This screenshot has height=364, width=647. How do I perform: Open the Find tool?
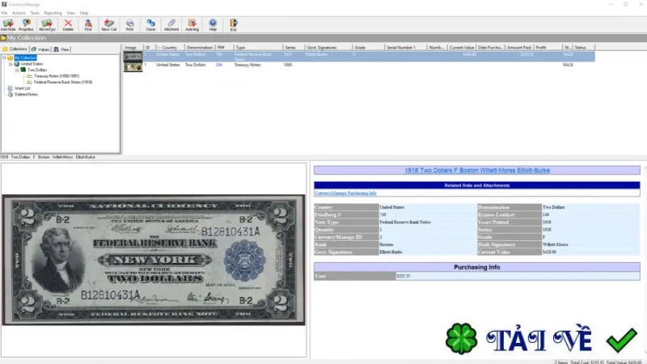pos(88,25)
